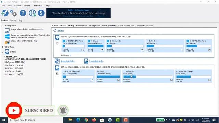The image size is (219, 123).
Task: Click the notification bell icon
Action: (63, 110)
